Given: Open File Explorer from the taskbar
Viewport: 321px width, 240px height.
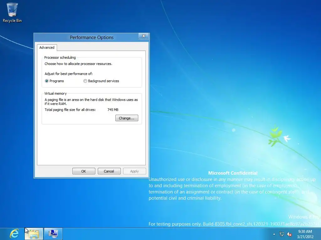Looking at the screenshot, I should [x=34, y=234].
